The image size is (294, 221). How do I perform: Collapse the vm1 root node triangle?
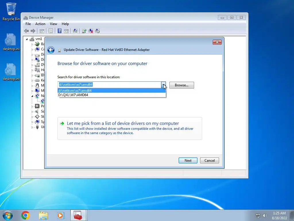pos(27,39)
